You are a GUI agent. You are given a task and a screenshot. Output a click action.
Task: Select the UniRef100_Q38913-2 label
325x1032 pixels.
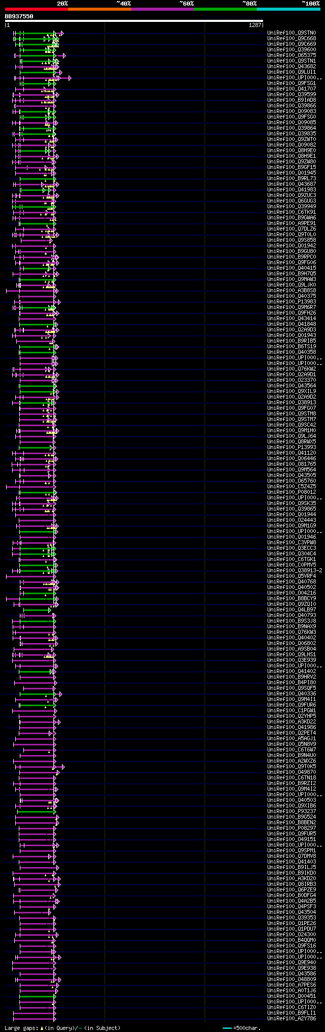click(295, 571)
